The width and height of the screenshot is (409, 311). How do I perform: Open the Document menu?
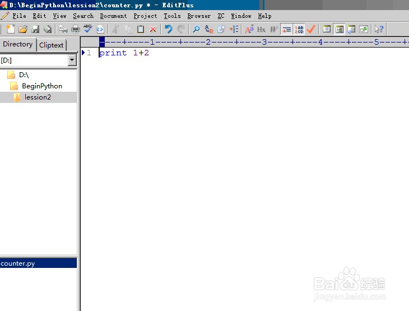113,16
